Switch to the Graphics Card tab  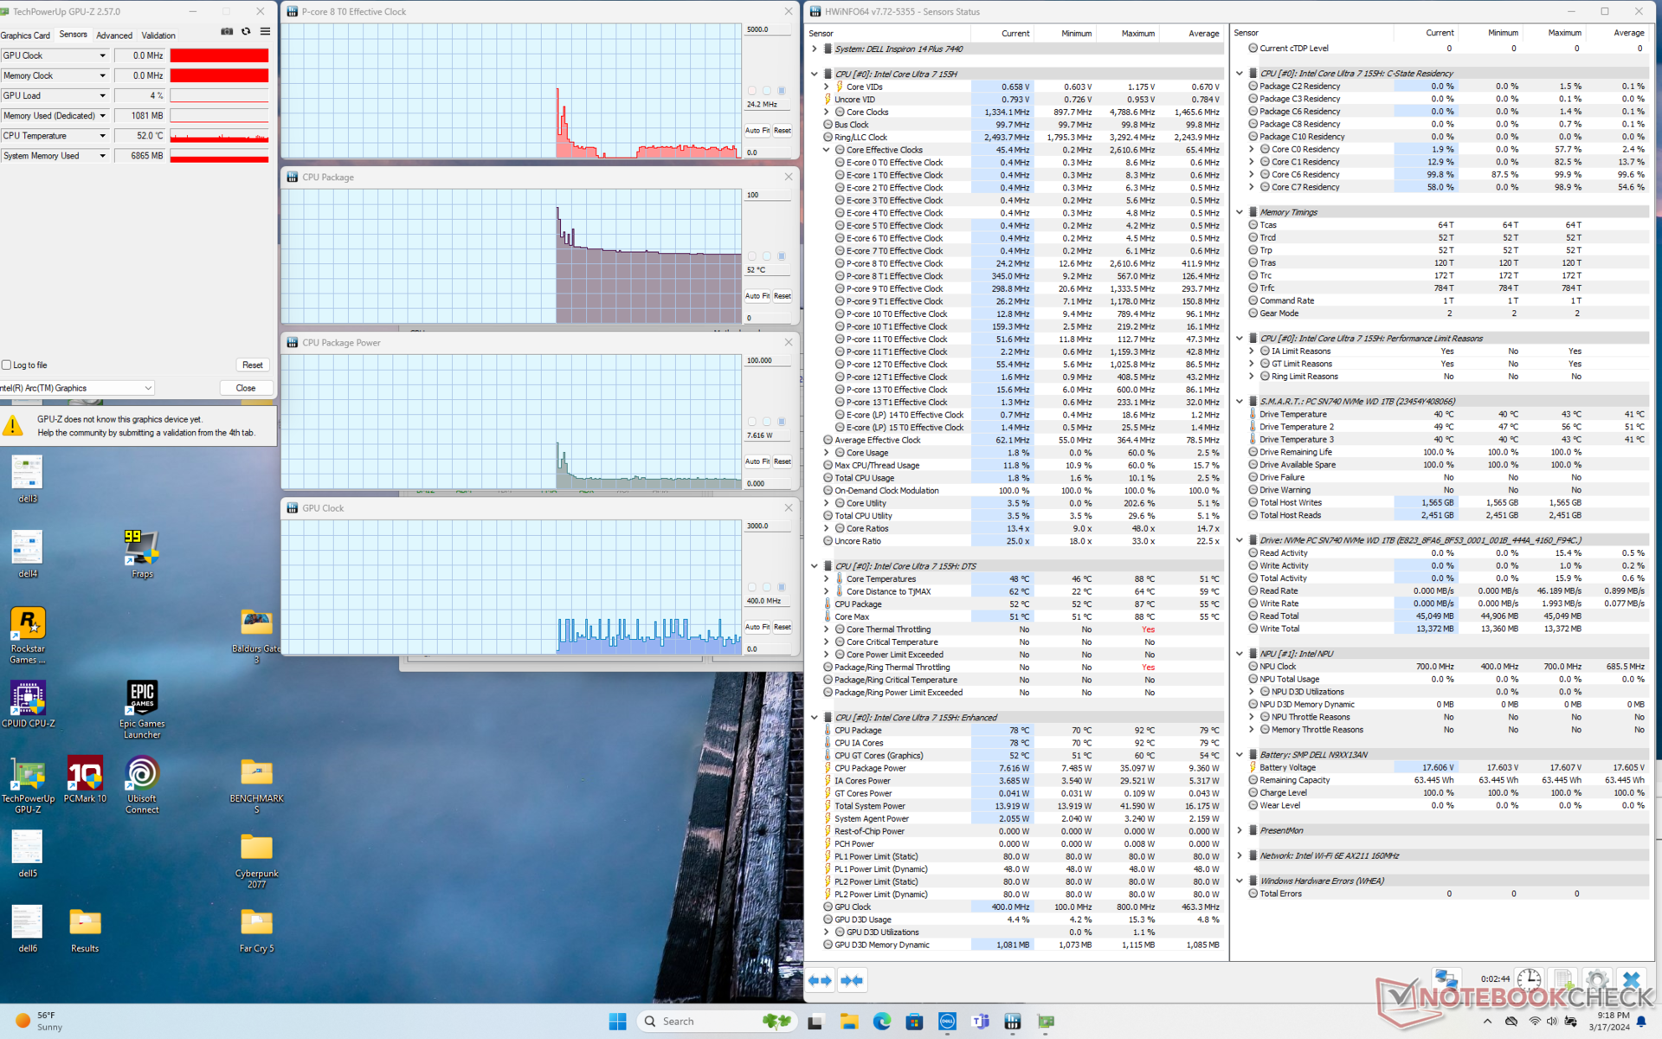pyautogui.click(x=26, y=35)
